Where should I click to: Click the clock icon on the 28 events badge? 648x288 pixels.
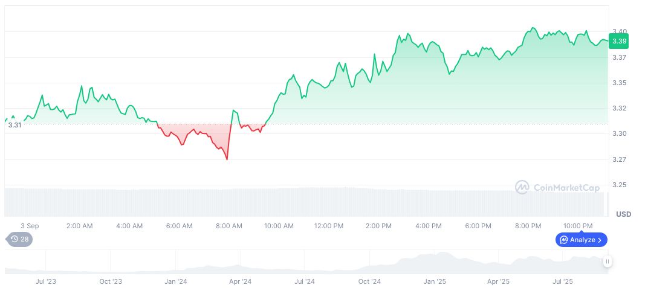pos(15,240)
